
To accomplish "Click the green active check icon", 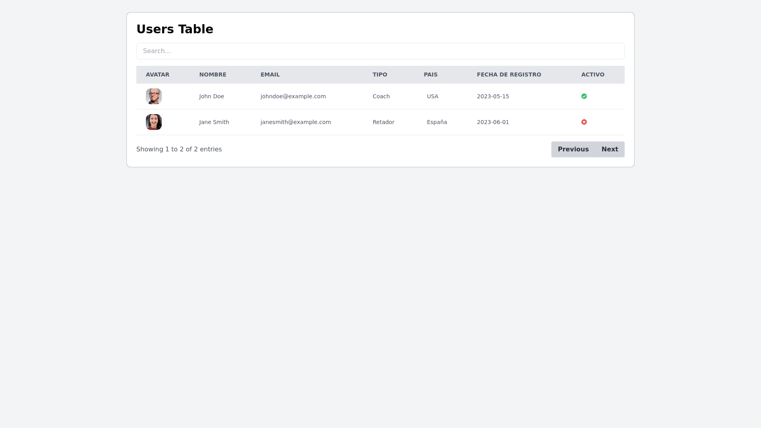I will 584,96.
